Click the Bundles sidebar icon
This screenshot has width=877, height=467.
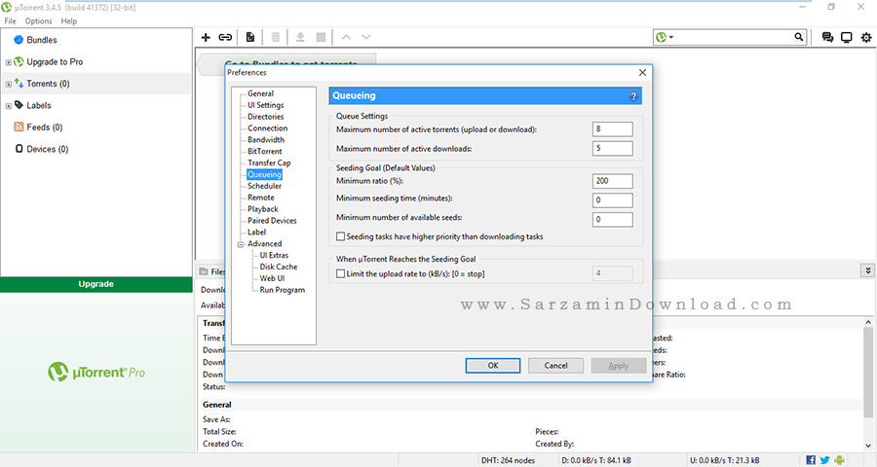pyautogui.click(x=19, y=40)
